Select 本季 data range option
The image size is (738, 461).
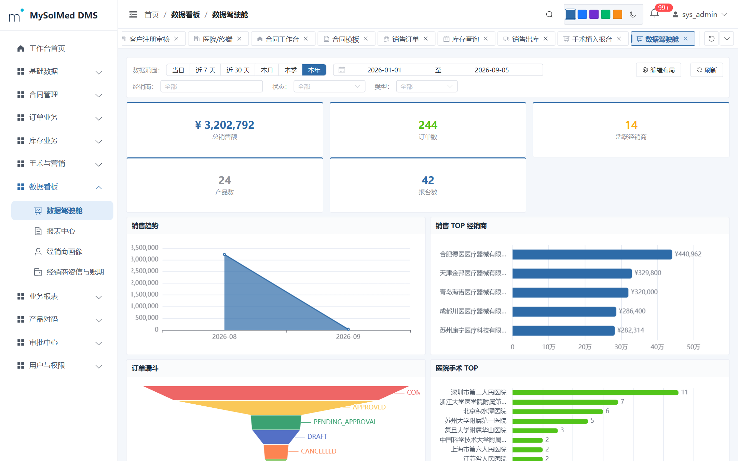[290, 70]
